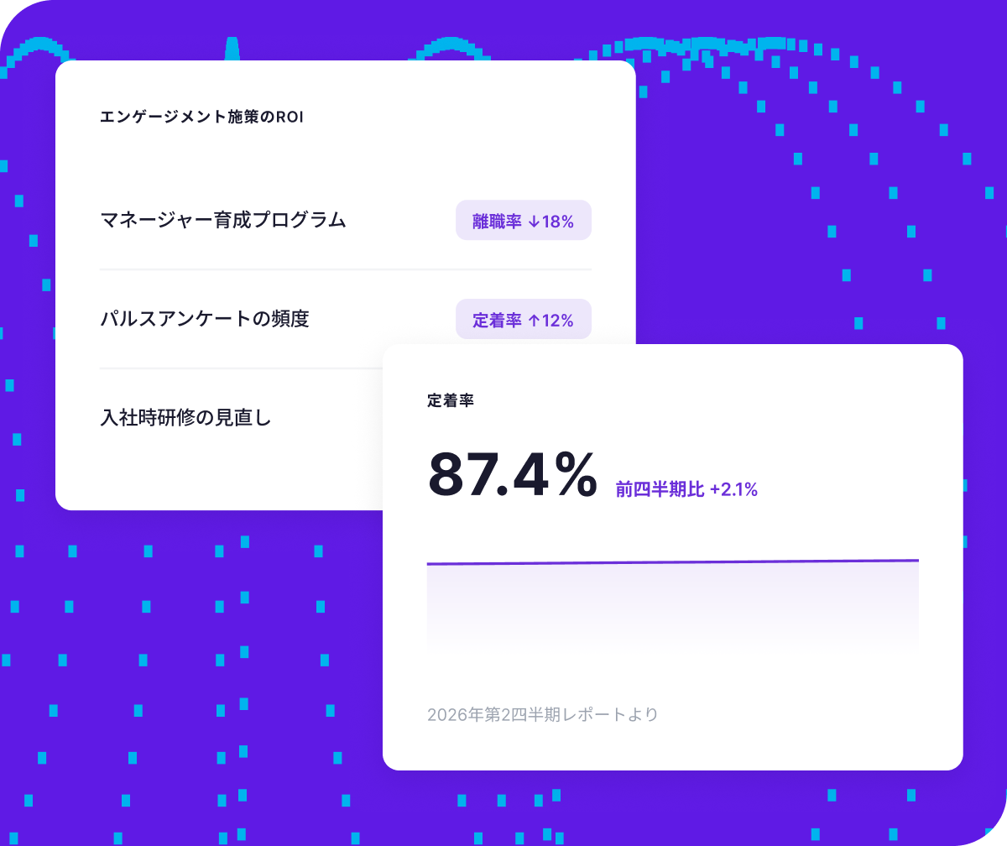Image resolution: width=1007 pixels, height=846 pixels.
Task: Click the 前四半期比 +2.1% change label
Action: tap(686, 489)
